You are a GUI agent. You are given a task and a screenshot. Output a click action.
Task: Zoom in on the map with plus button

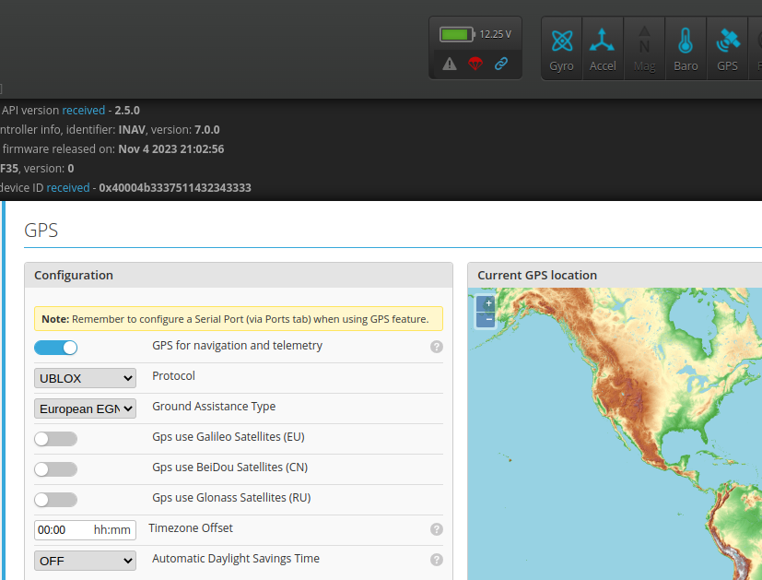[487, 302]
